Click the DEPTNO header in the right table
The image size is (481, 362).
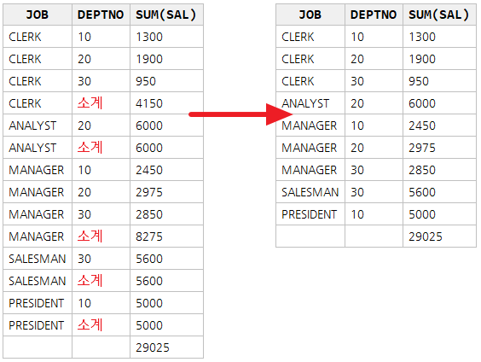374,15
